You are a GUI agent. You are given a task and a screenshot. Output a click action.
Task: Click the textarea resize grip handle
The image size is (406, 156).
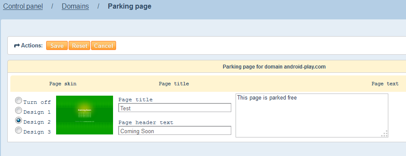[384, 134]
